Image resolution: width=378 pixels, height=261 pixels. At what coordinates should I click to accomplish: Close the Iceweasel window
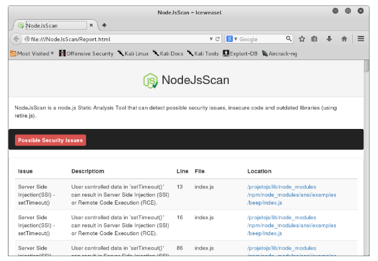coord(361,11)
